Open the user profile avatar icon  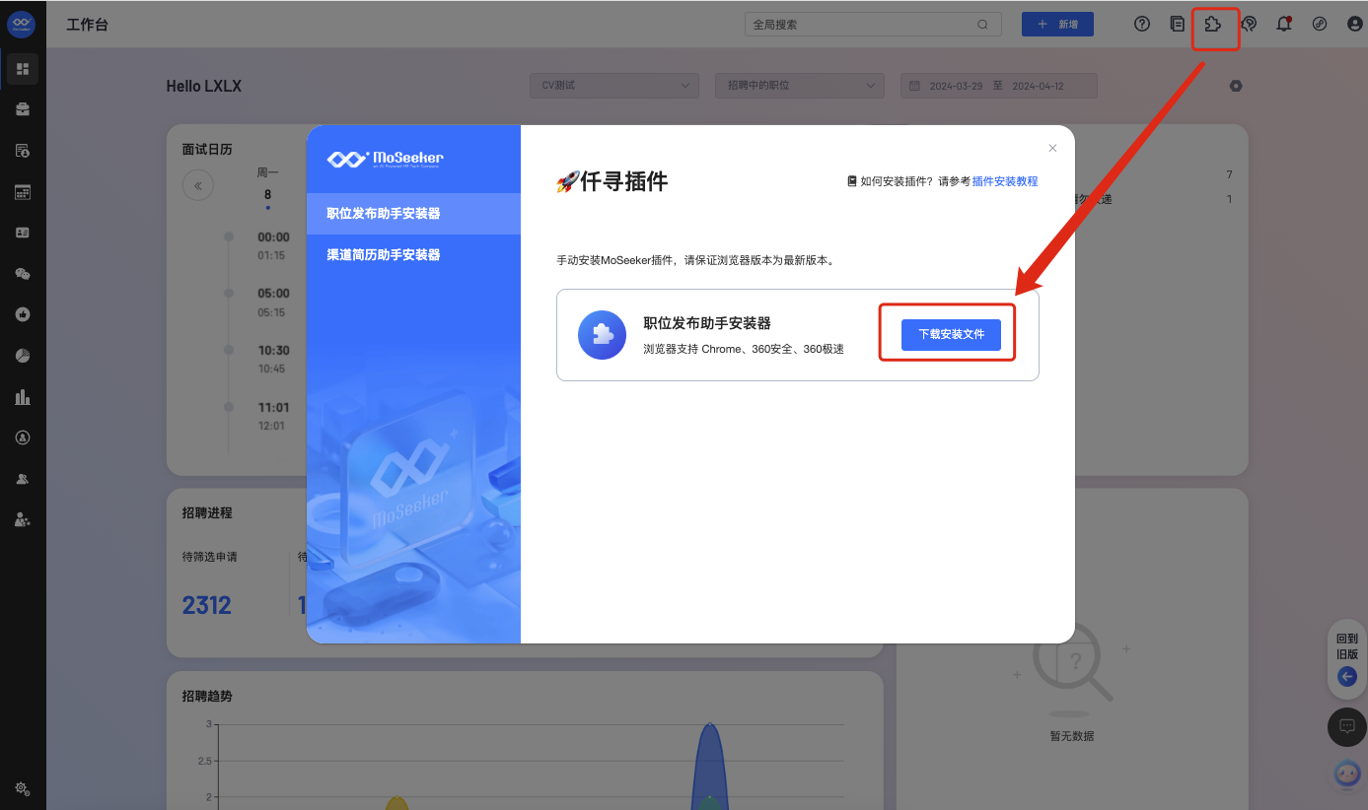(x=1354, y=25)
